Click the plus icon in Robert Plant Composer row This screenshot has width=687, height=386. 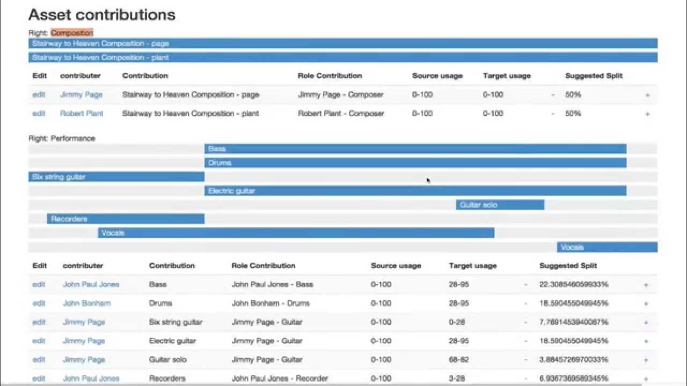pyautogui.click(x=647, y=114)
